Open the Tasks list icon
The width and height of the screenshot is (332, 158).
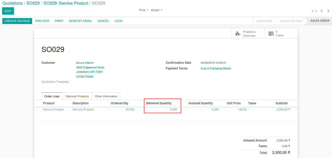click(271, 34)
